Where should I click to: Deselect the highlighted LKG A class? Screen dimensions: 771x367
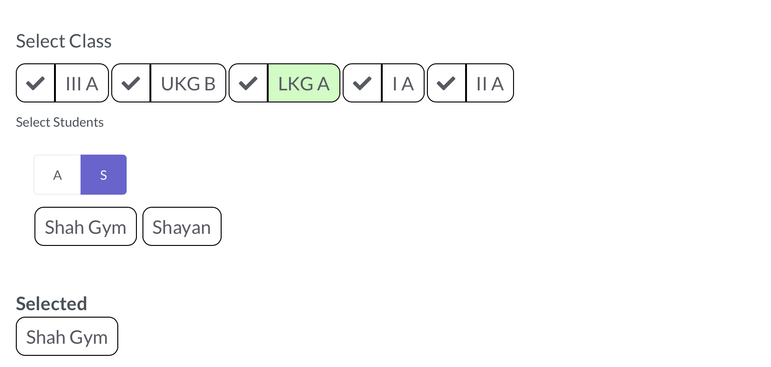tap(304, 83)
